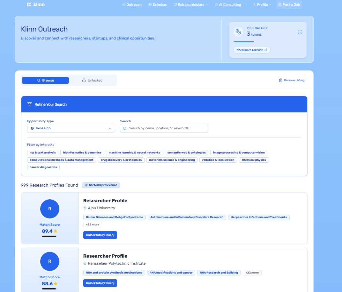Click the Remove Listing link
Image resolution: width=342 pixels, height=292 pixels.
tap(292, 80)
